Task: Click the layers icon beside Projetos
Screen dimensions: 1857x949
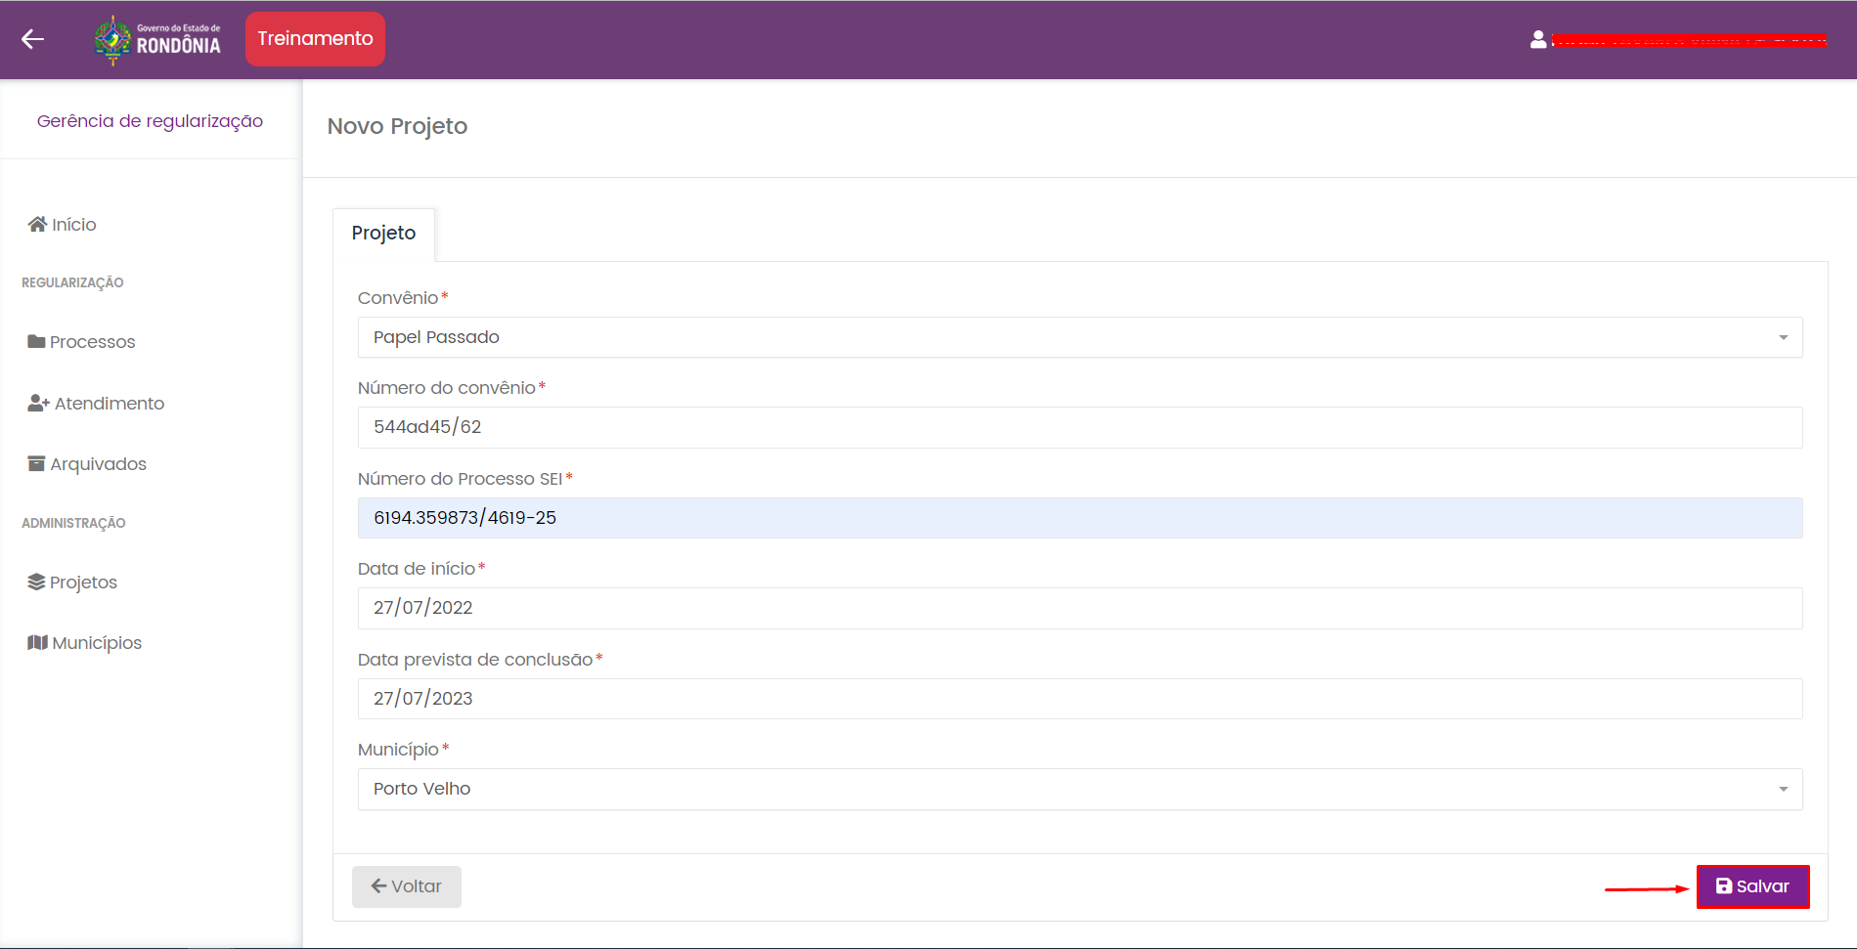Action: pos(36,582)
